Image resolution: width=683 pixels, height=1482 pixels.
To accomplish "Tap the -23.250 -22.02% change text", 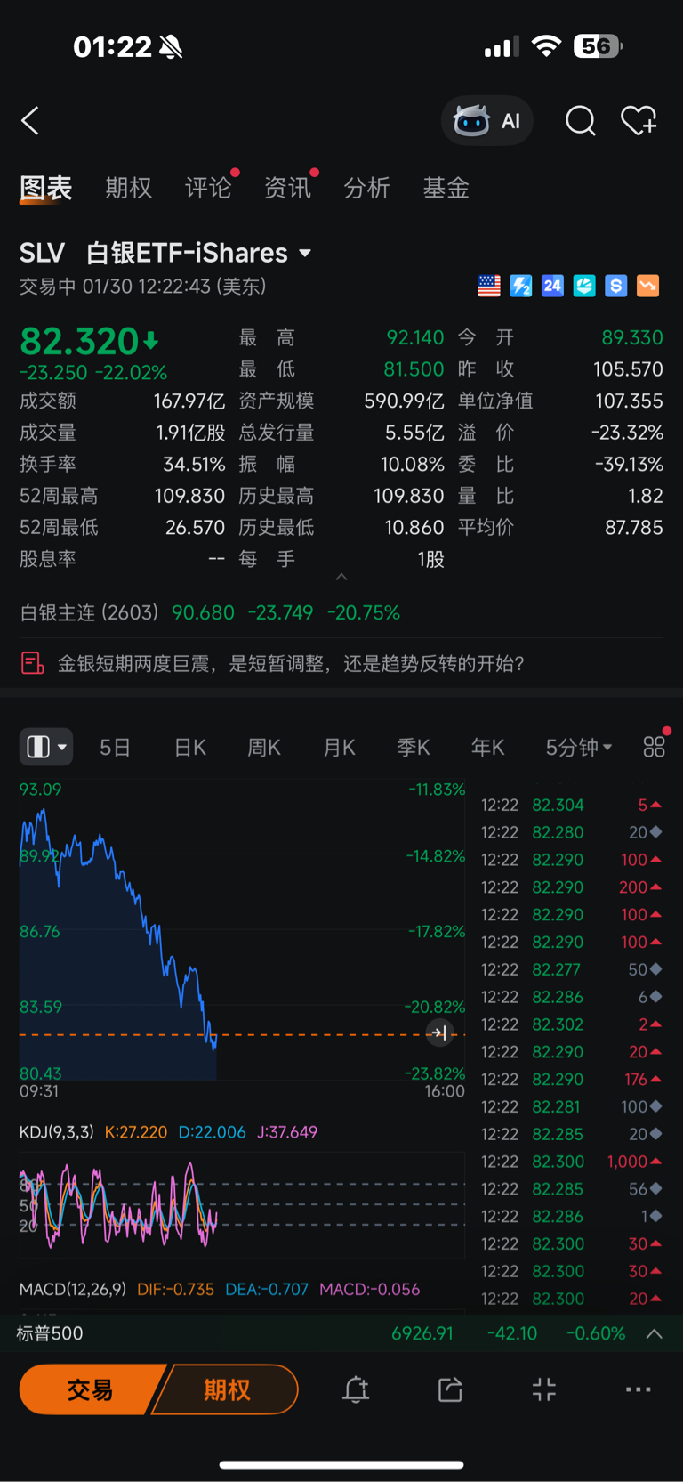I will (x=93, y=372).
